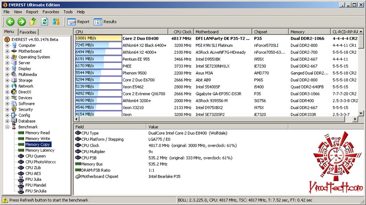Select the Software icon in tree

[15, 103]
